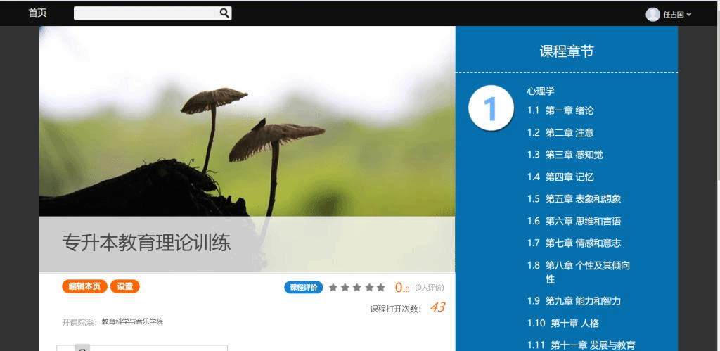
Task: Open chapter 1.7 第七章 情感和意志
Action: tap(574, 243)
